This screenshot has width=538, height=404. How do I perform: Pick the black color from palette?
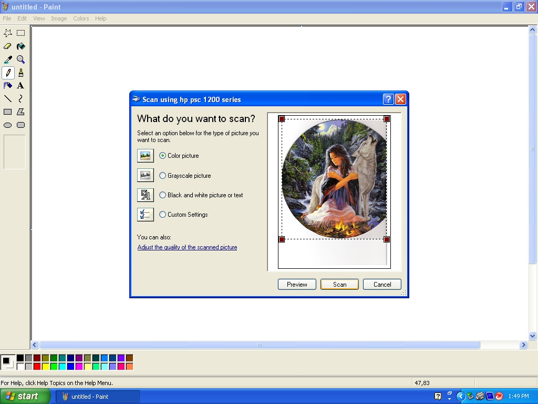(x=20, y=358)
